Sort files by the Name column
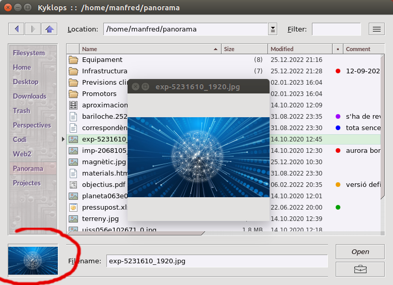The height and width of the screenshot is (285, 393). point(151,49)
